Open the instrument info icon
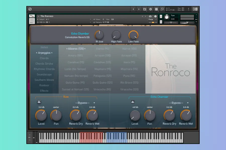Image resolution: width=226 pixels, height=150 pixels. pyautogui.click(x=155, y=16)
